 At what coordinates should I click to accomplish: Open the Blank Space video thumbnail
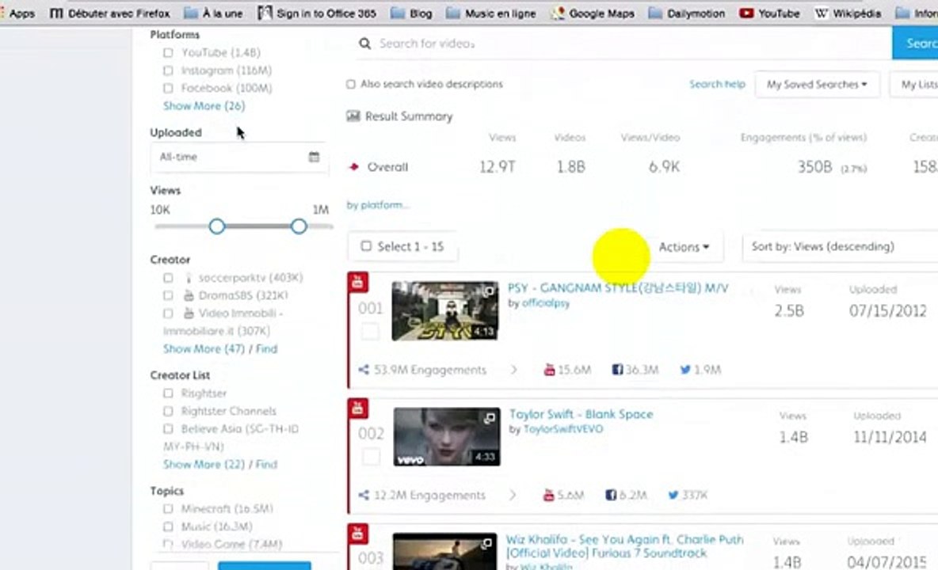pos(447,437)
